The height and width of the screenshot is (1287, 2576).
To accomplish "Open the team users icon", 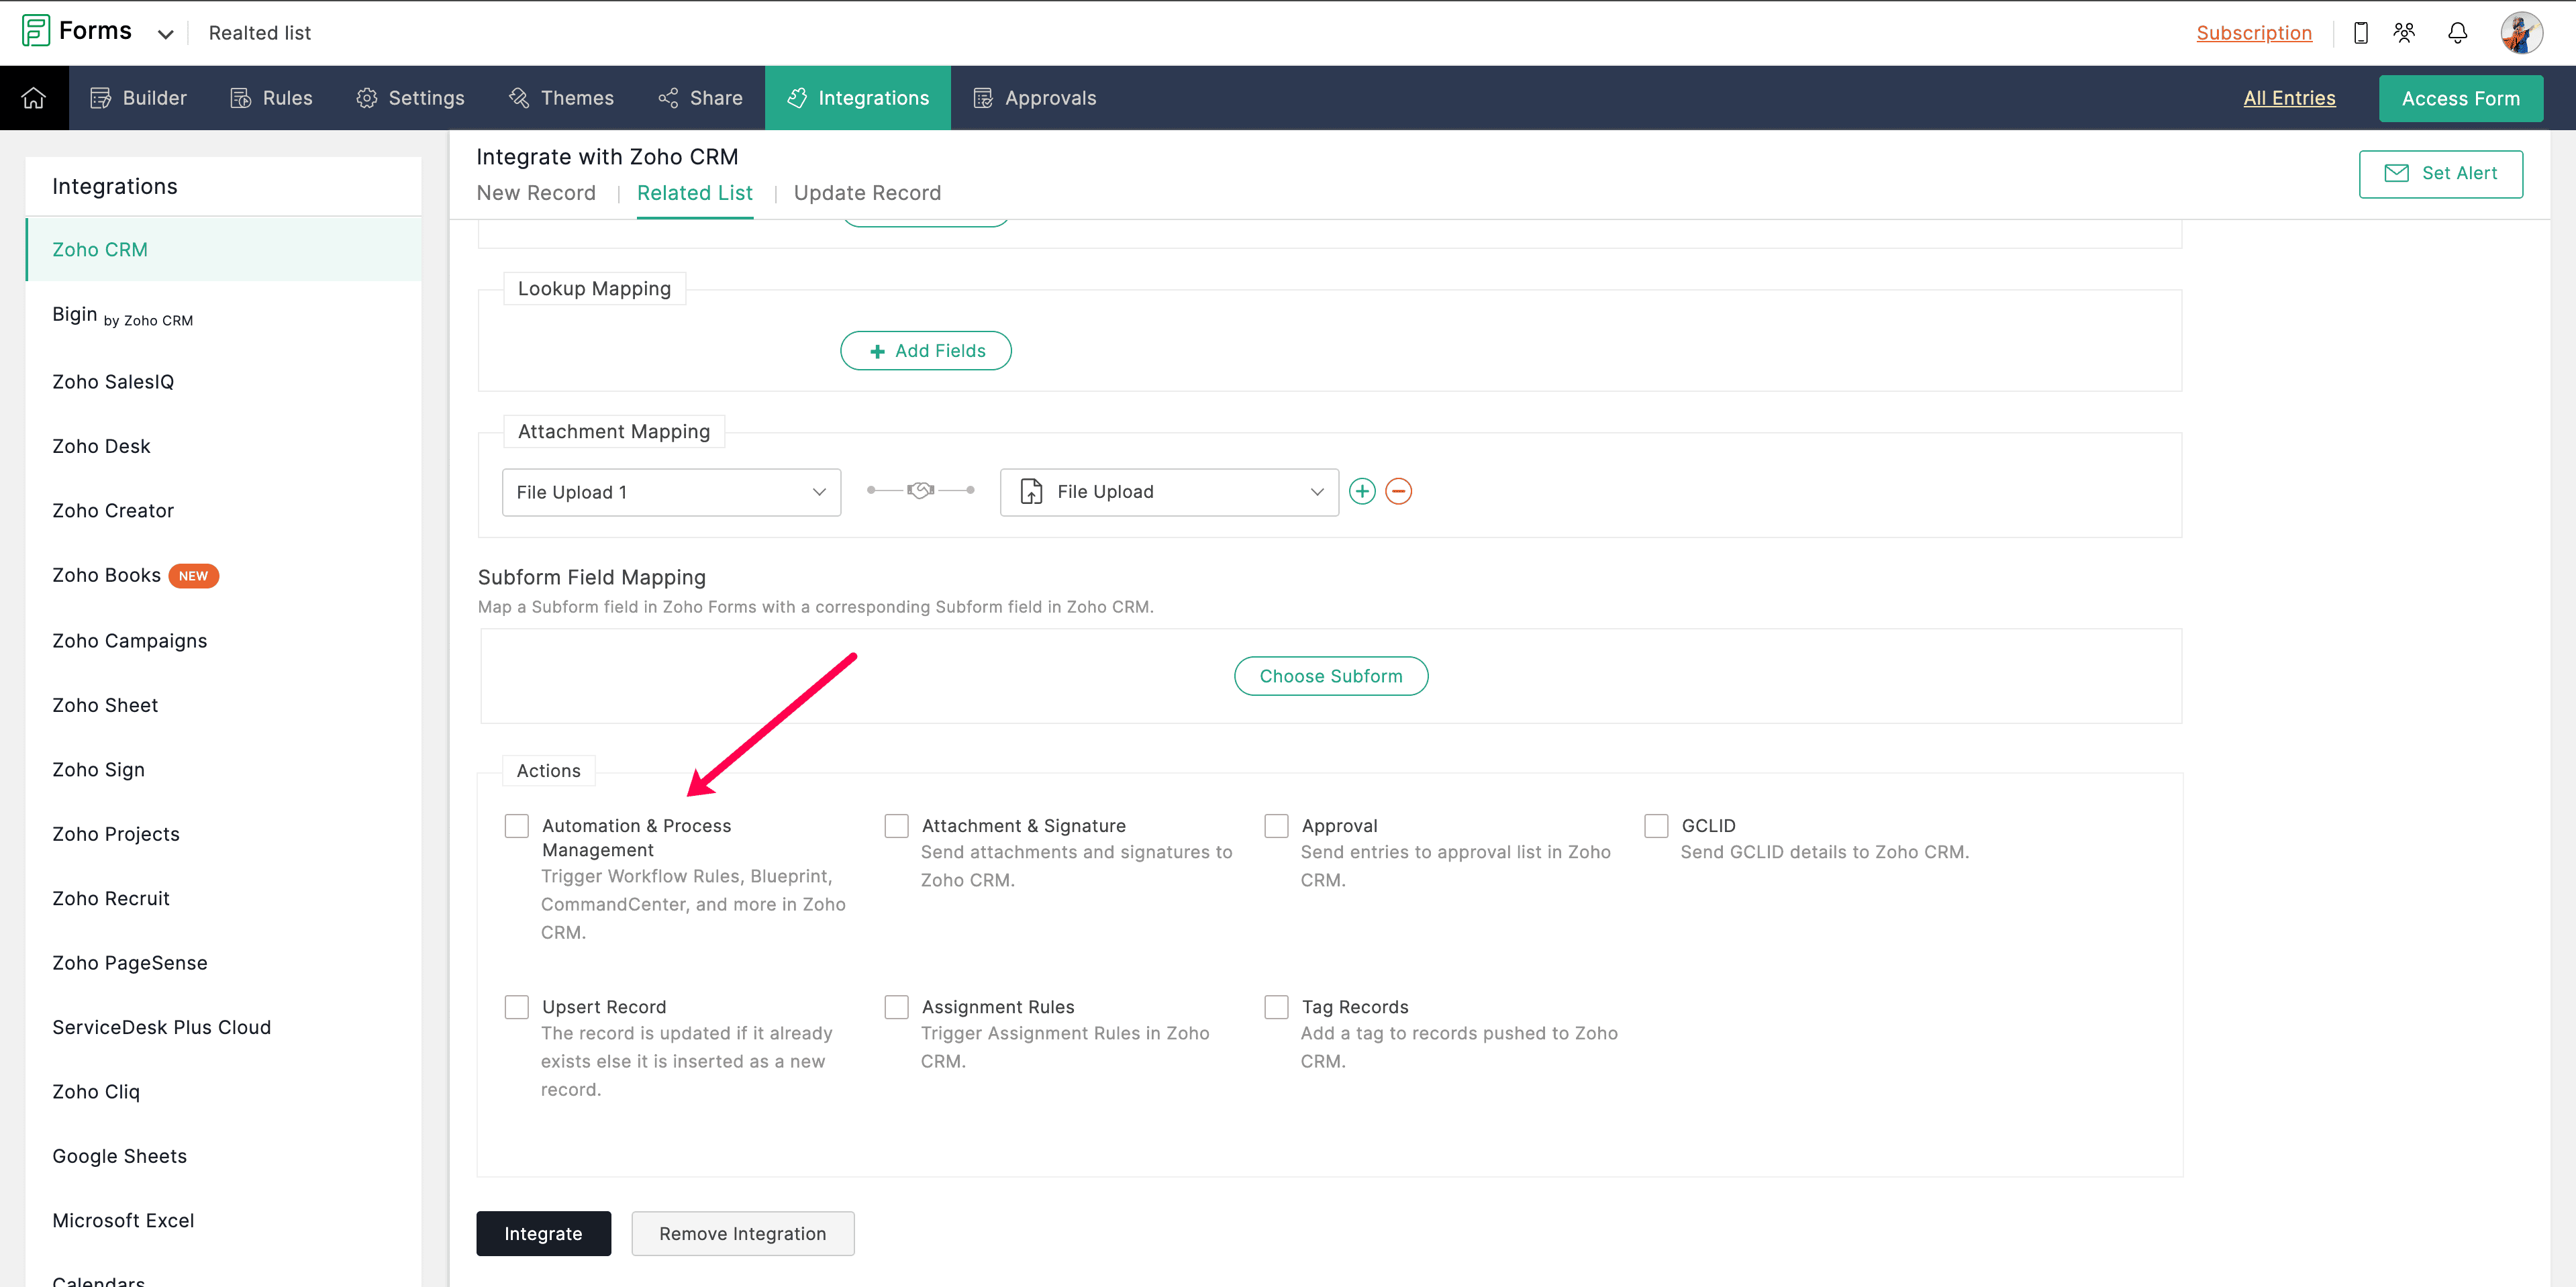I will coord(2405,33).
